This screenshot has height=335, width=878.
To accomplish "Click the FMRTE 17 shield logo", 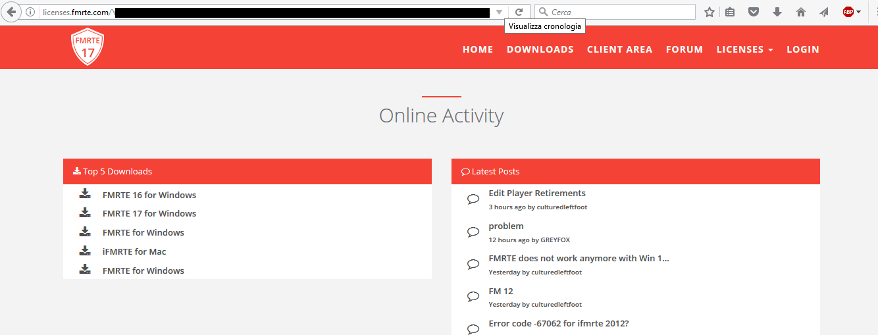I will coord(88,47).
